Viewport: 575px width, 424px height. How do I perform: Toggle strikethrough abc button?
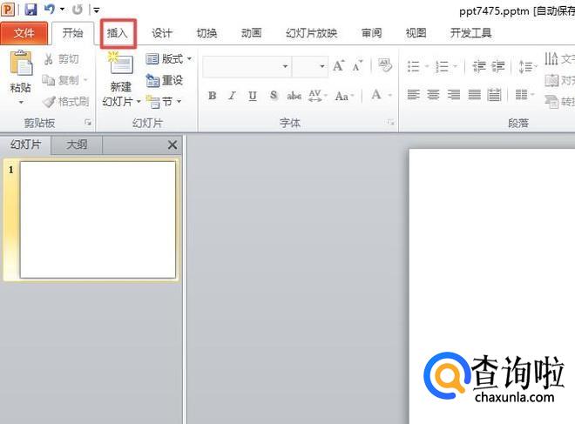(294, 96)
